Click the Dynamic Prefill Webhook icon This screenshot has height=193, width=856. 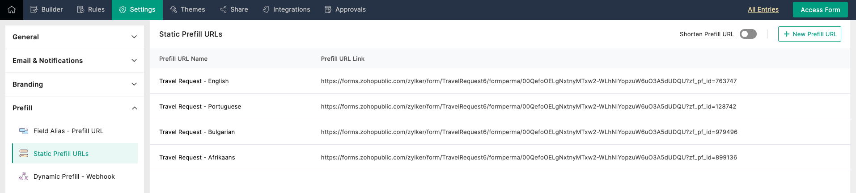coord(24,176)
